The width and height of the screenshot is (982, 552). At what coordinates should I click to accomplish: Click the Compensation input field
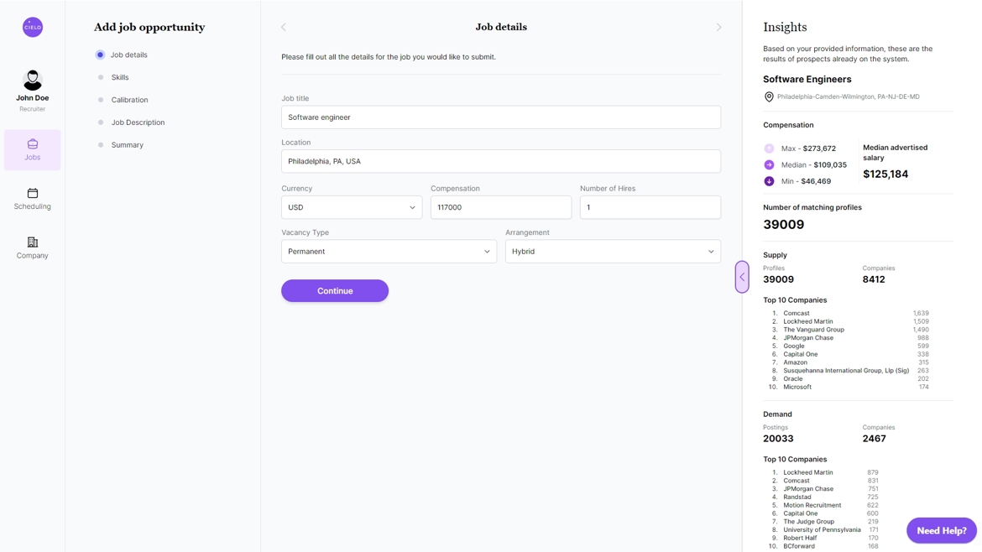[500, 207]
